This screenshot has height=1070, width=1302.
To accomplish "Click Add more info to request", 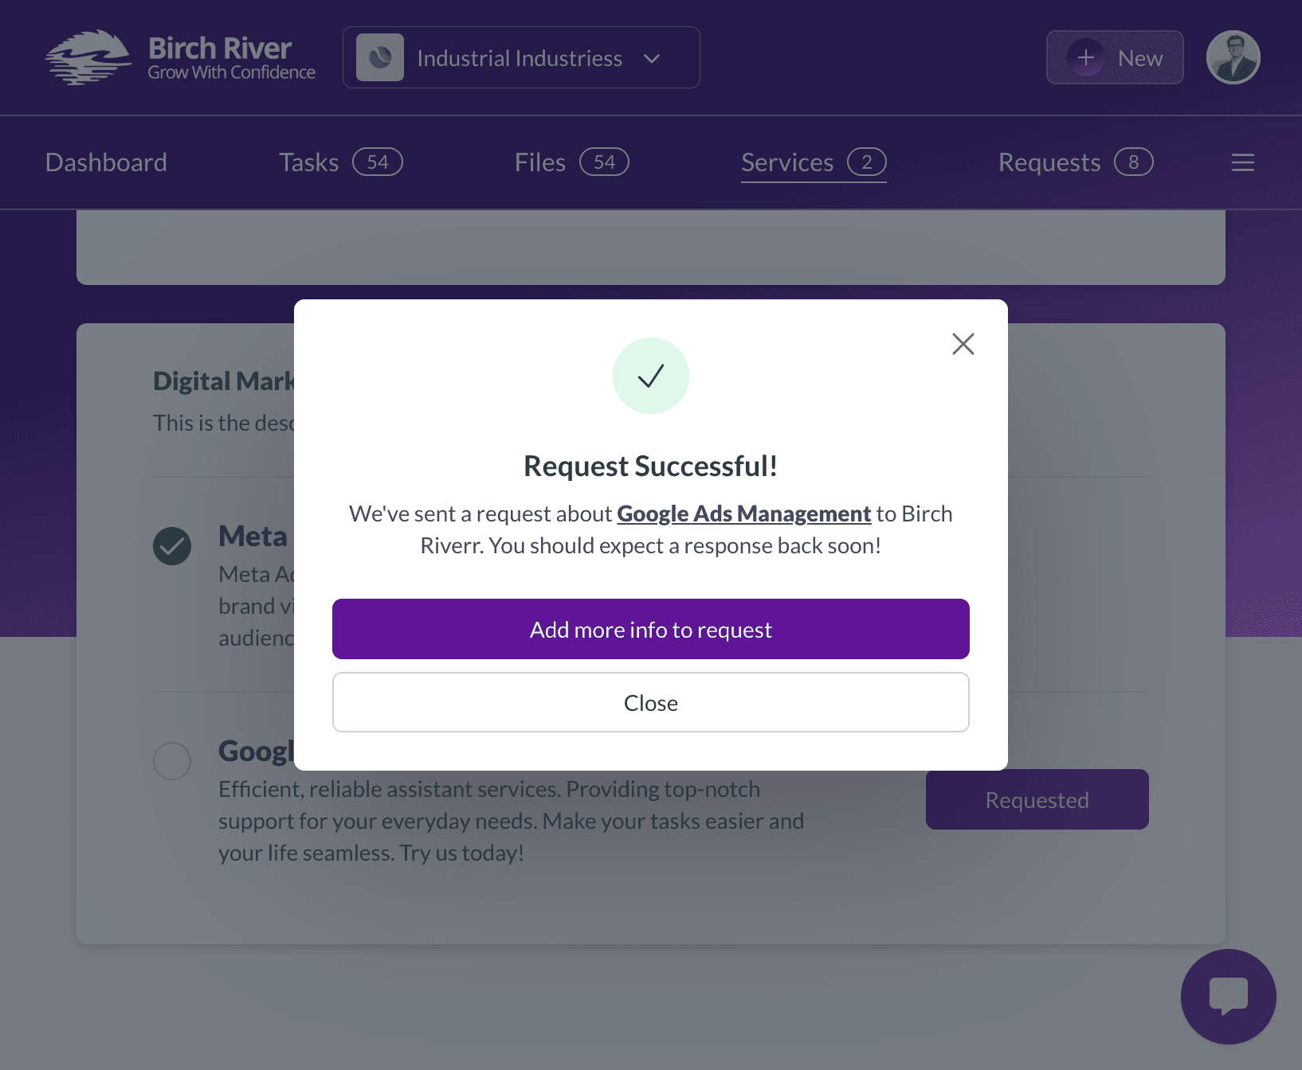I will click(650, 629).
